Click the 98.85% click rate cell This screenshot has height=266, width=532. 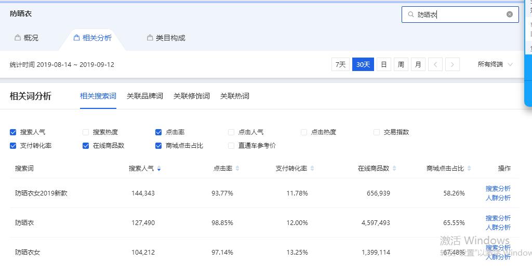click(222, 222)
